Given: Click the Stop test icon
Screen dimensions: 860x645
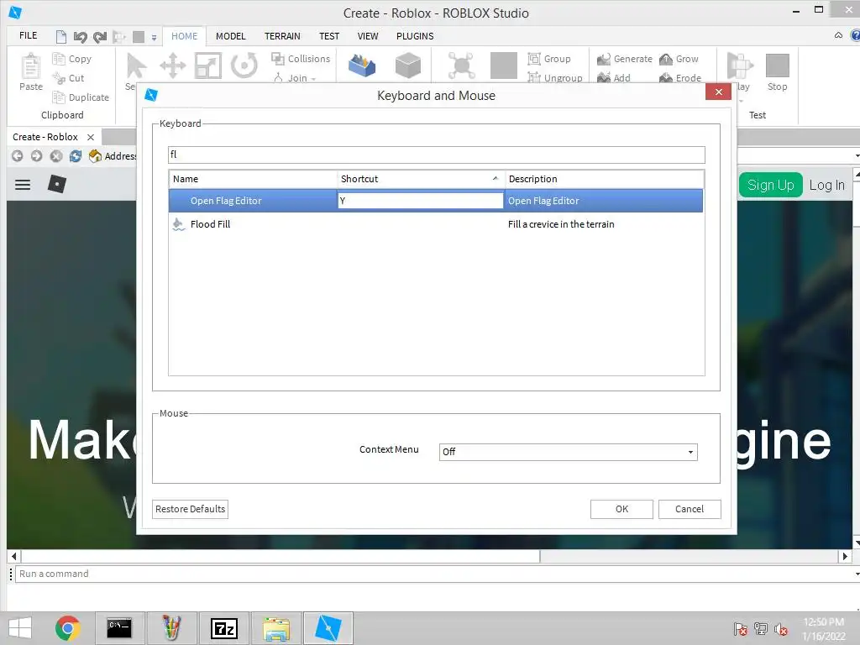Looking at the screenshot, I should 777,66.
